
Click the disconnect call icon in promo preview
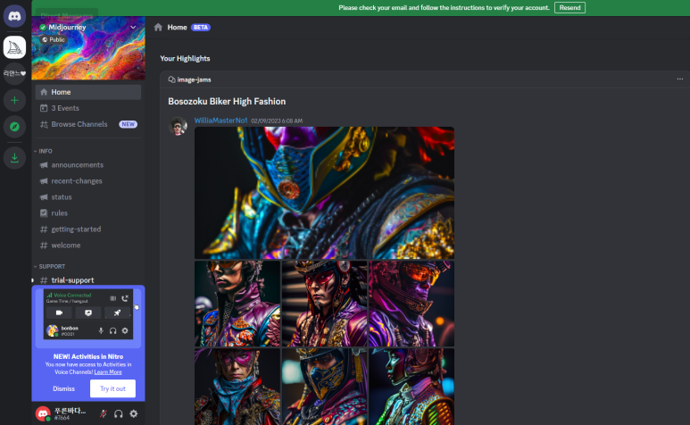click(125, 298)
